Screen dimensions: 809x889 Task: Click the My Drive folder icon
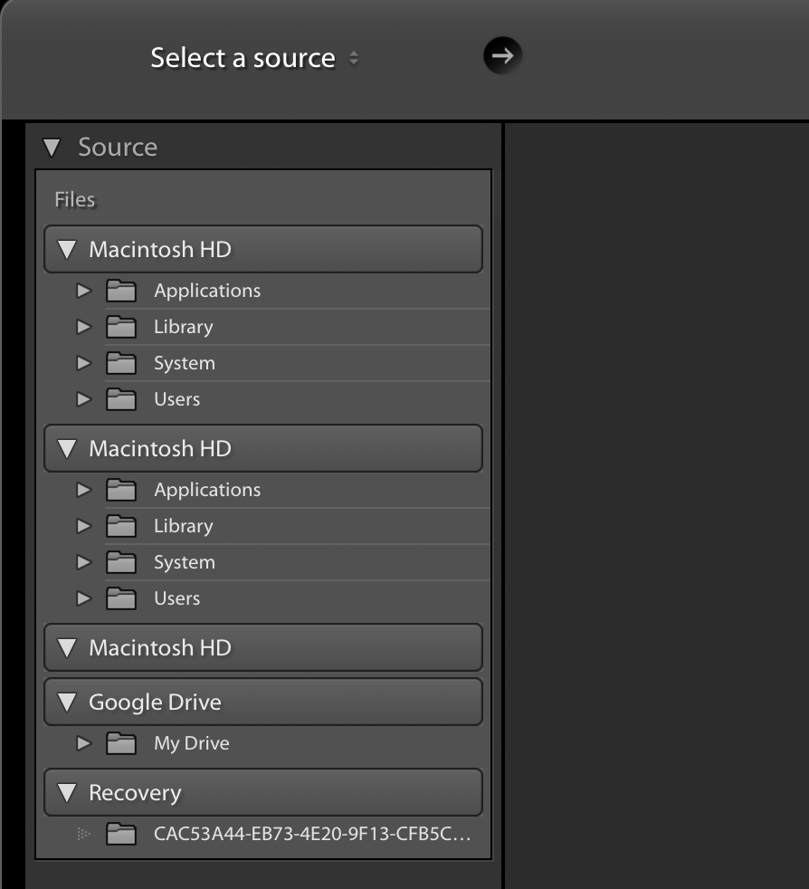tap(120, 742)
